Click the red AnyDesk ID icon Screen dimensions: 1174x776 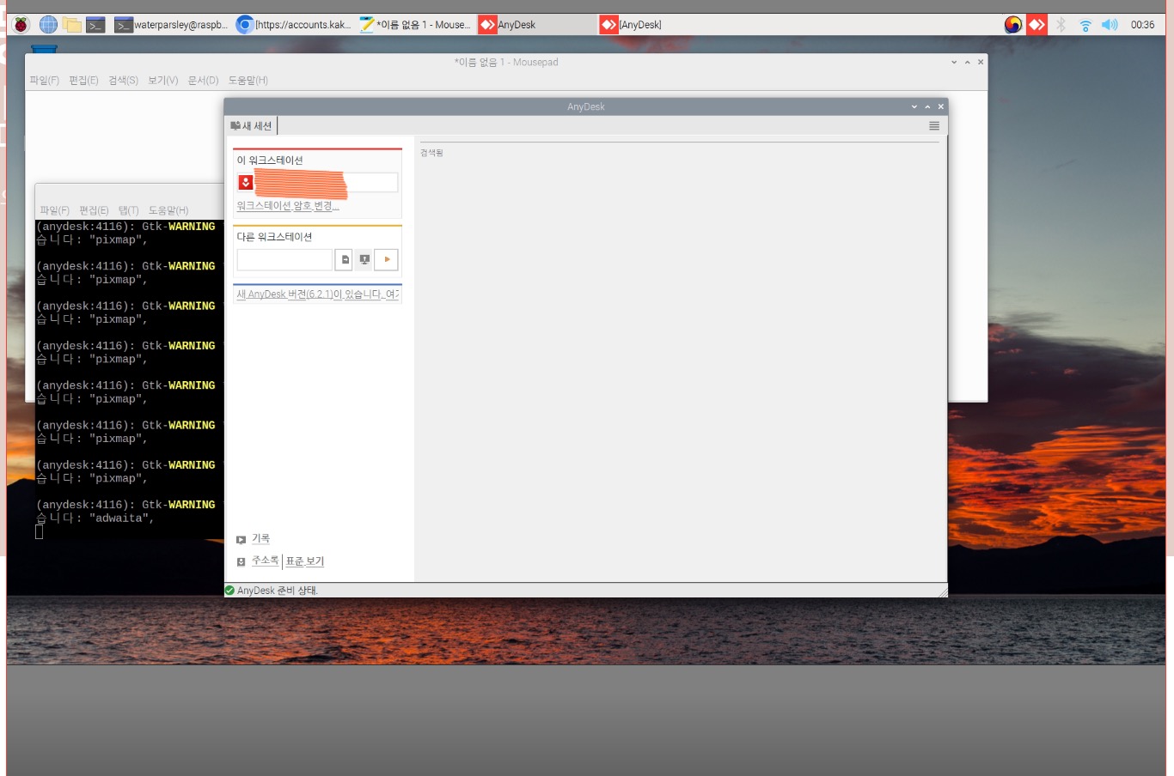click(x=245, y=182)
